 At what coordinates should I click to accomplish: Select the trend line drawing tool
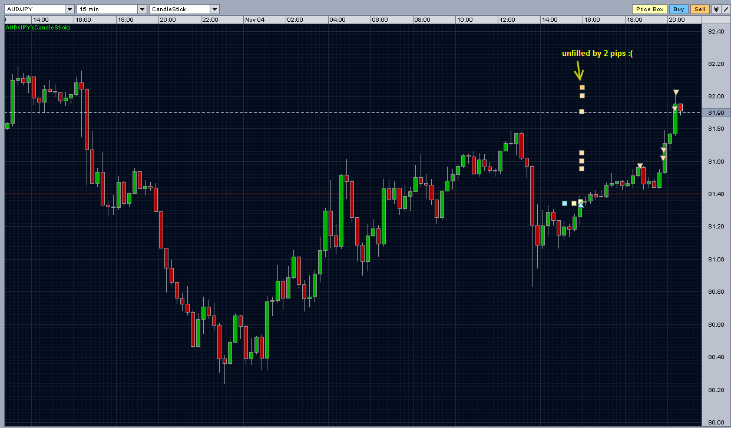(726, 9)
